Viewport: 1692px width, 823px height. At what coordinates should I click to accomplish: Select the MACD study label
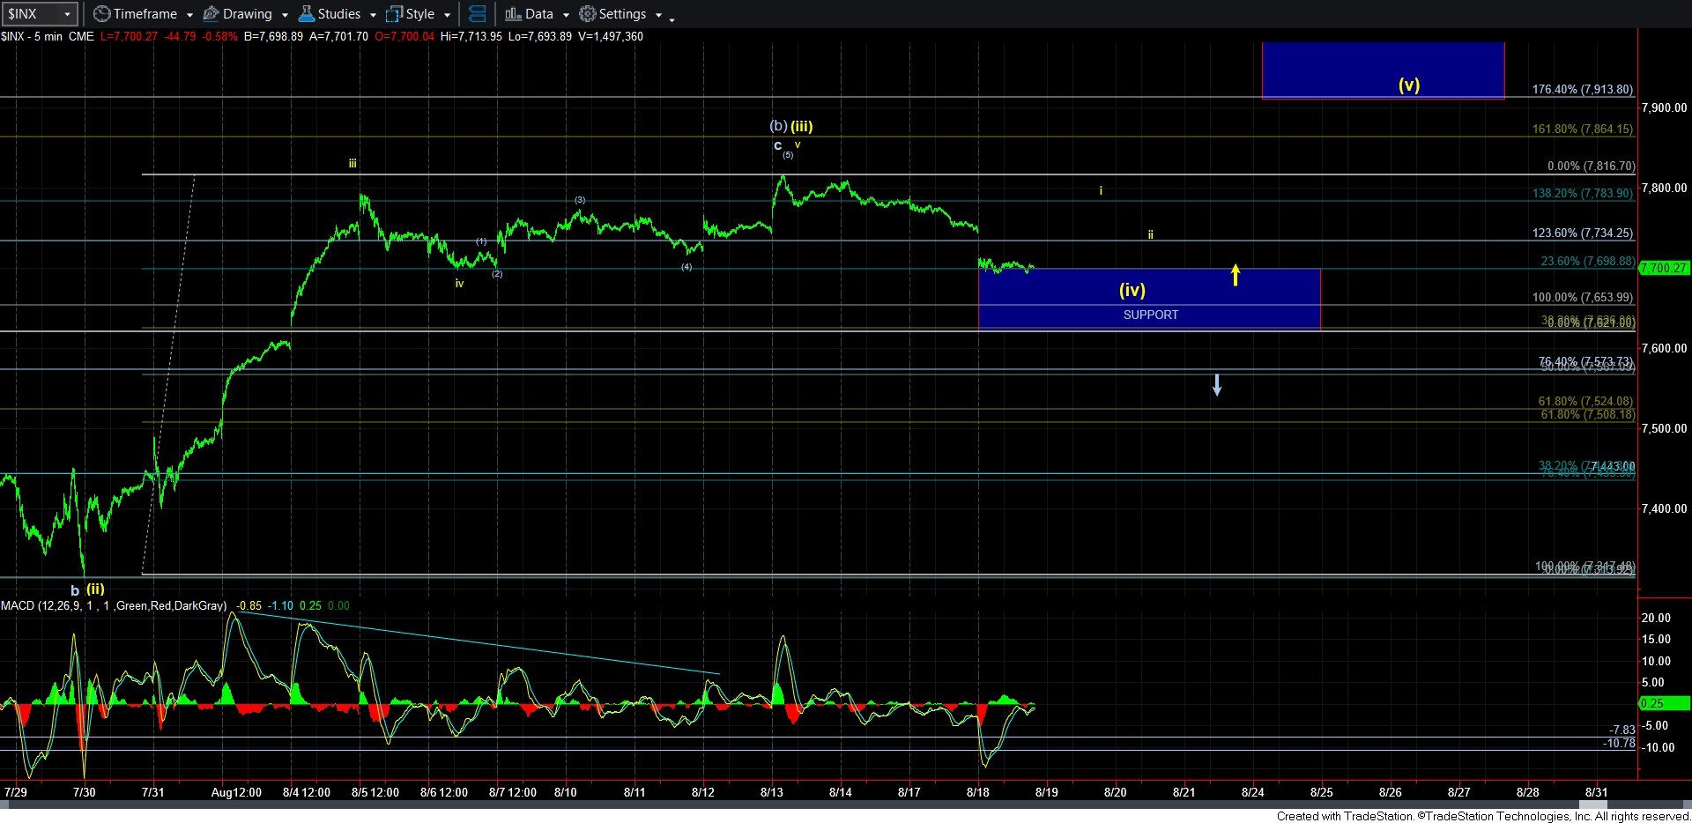114,605
